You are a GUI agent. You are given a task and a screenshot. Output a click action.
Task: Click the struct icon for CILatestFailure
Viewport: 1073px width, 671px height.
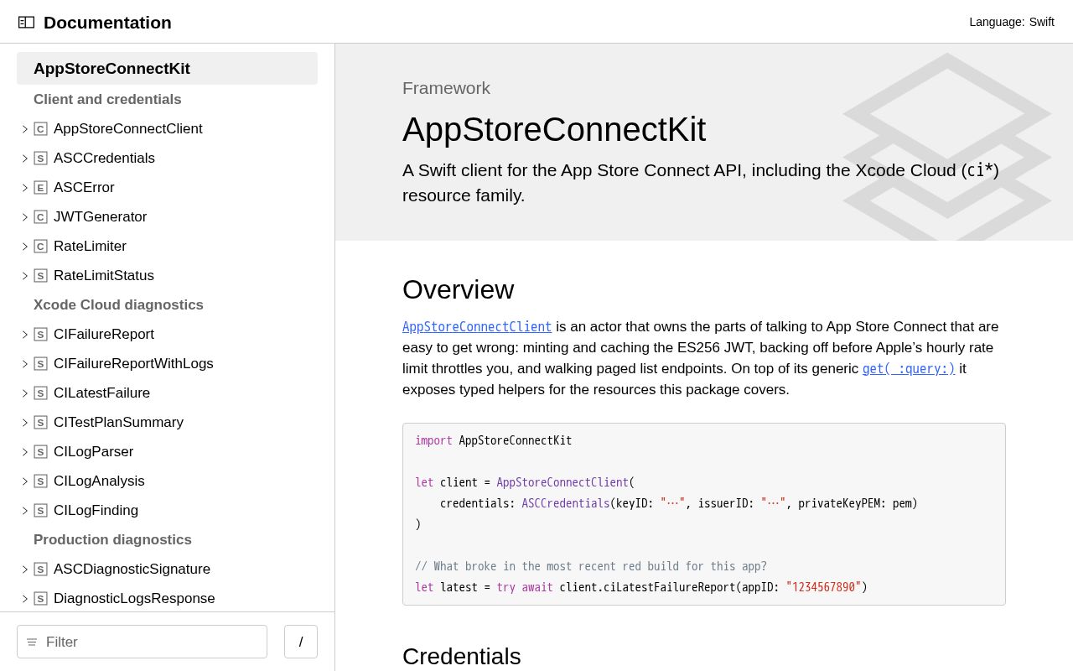pos(40,393)
